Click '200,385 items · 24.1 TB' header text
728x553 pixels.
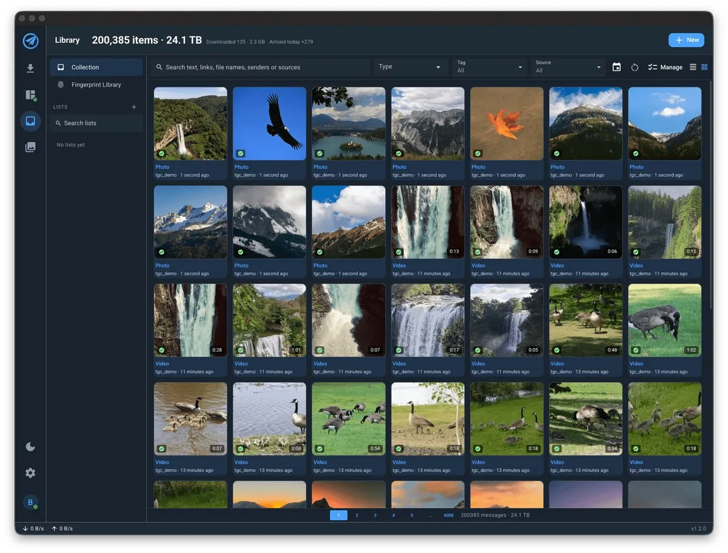coord(147,40)
